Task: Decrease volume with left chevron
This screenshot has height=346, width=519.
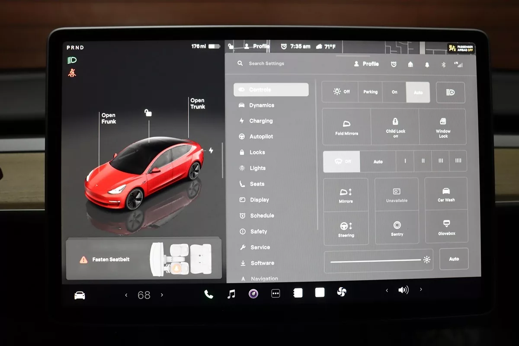Action: pos(387,291)
